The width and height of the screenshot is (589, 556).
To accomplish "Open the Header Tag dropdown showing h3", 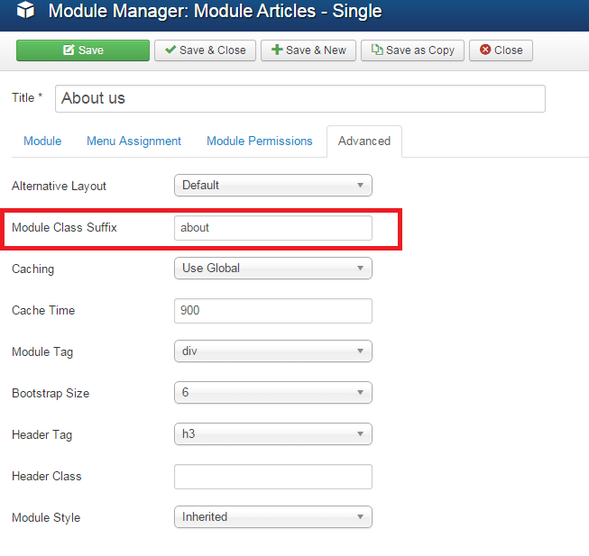I will coord(273,434).
